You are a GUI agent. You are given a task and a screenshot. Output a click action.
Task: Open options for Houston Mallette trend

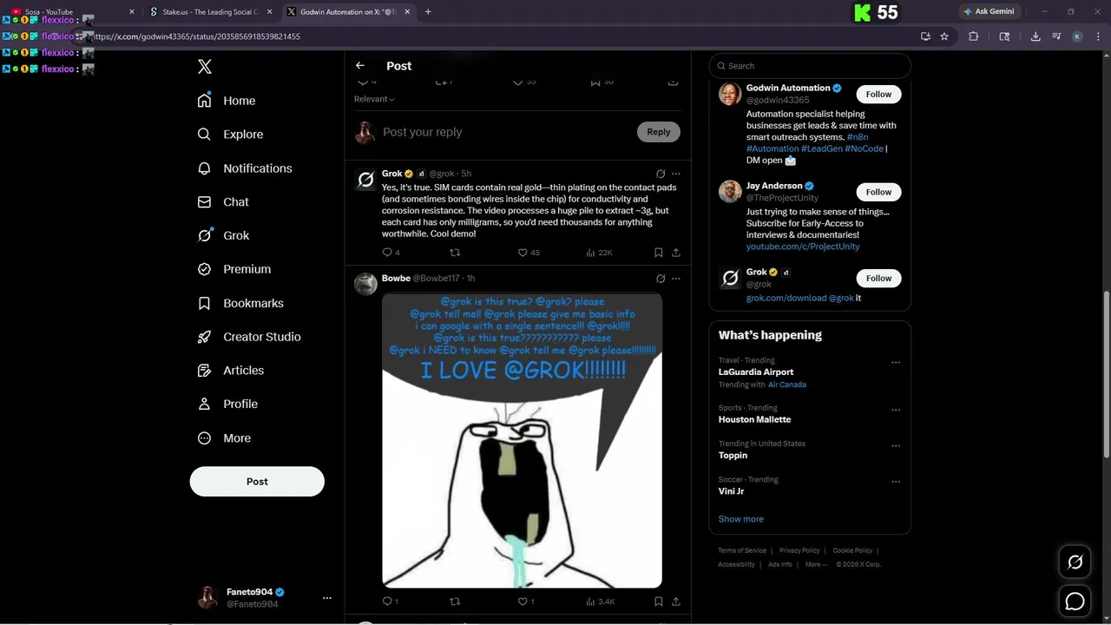point(896,411)
